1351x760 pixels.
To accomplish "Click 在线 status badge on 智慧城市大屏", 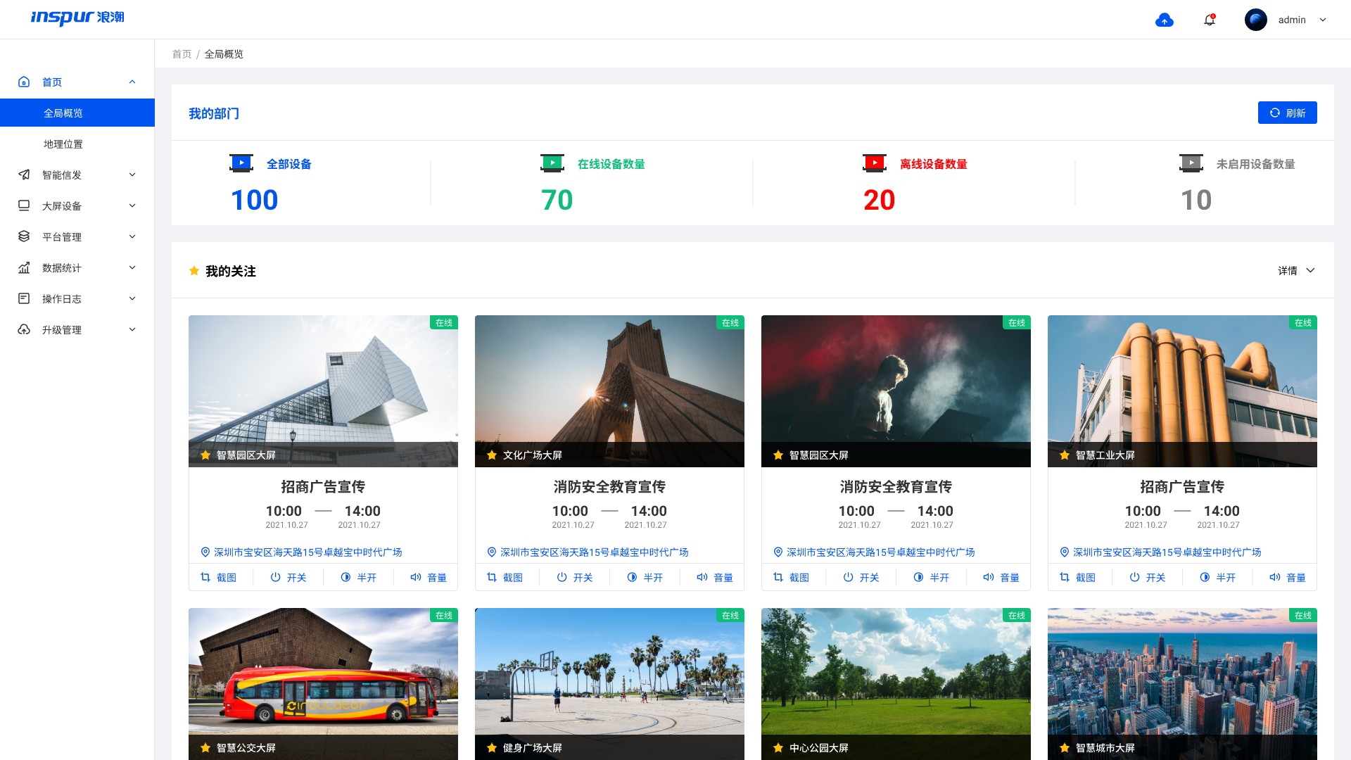I will point(1303,615).
